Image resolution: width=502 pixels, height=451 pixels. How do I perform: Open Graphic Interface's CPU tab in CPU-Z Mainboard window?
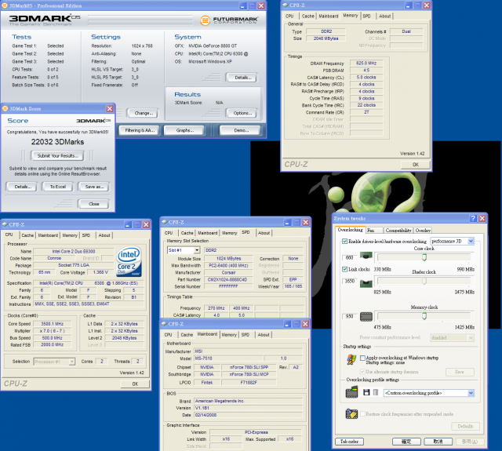point(169,335)
